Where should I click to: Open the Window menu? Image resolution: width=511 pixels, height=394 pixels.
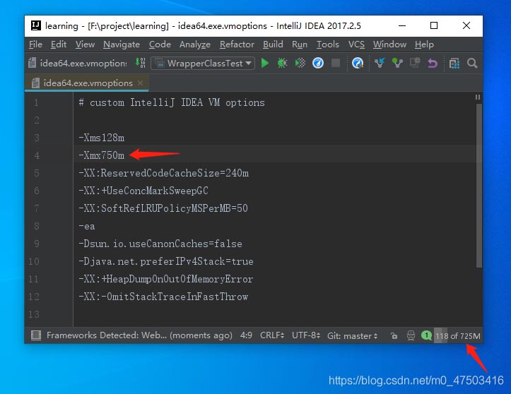[x=389, y=44]
